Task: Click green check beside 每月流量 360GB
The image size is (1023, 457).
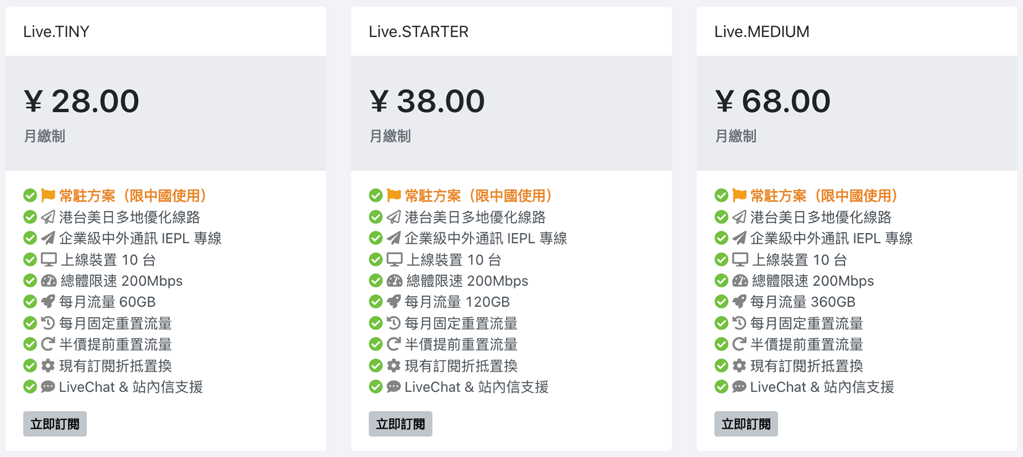Action: (721, 302)
